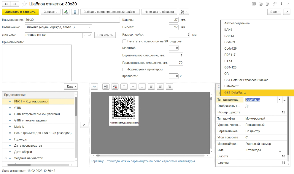Image resolution: width=294 pixels, height=174 pixels.
Task: Click the 'Записать и закрыть' button
Action: 20,12
